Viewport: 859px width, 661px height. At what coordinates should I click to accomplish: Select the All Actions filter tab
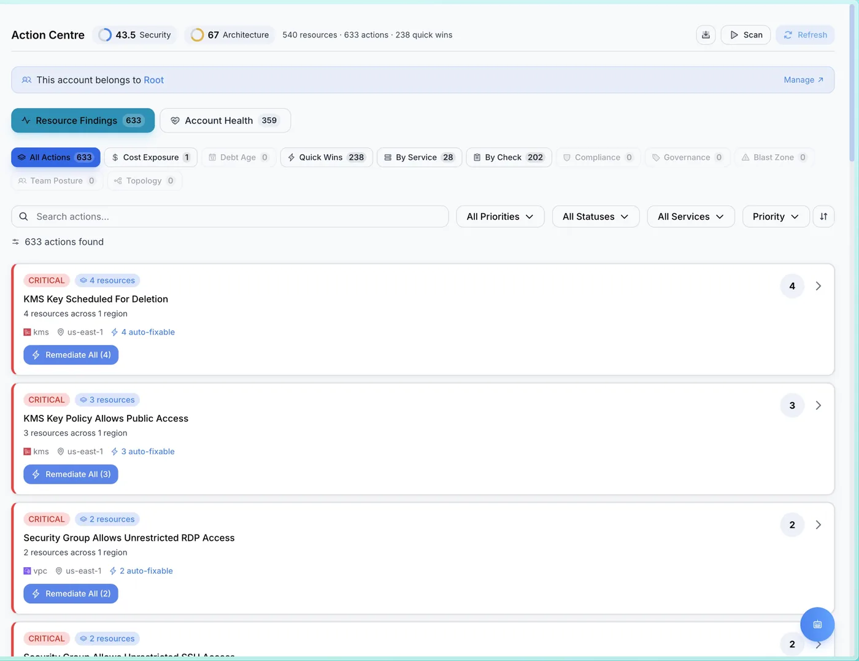[56, 157]
